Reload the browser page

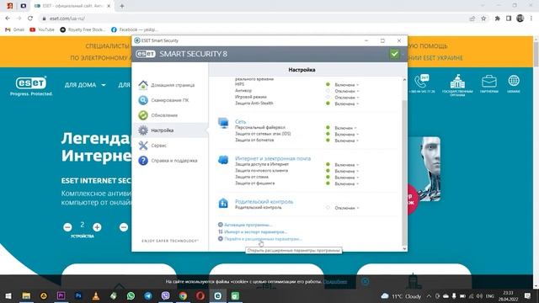pyautogui.click(x=30, y=19)
